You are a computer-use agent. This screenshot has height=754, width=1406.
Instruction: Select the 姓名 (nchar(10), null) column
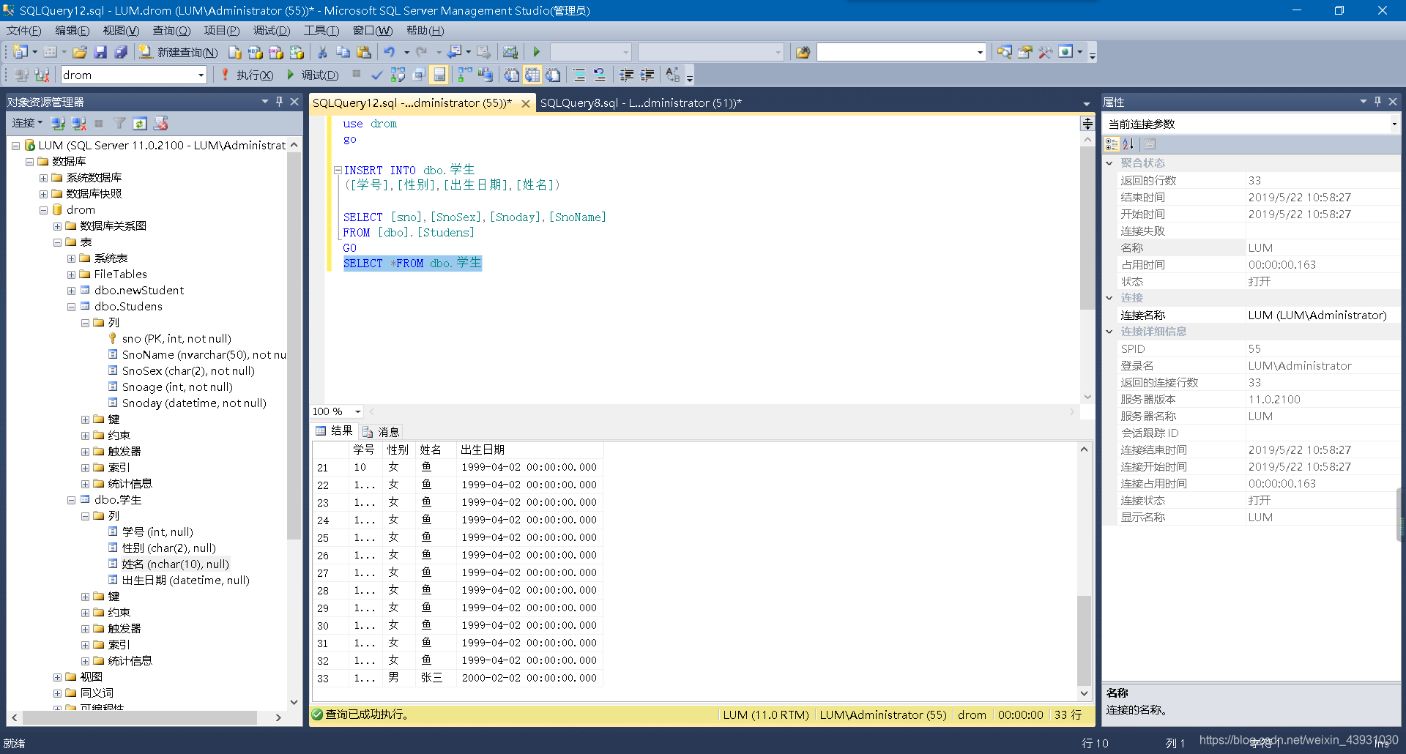click(176, 564)
